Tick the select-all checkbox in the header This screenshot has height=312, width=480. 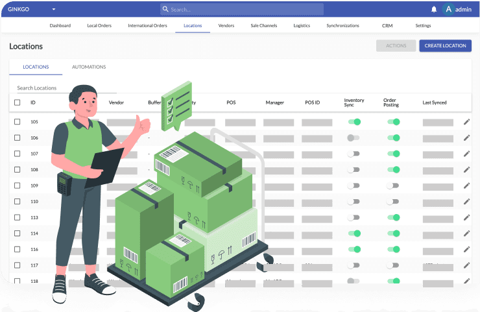click(17, 102)
